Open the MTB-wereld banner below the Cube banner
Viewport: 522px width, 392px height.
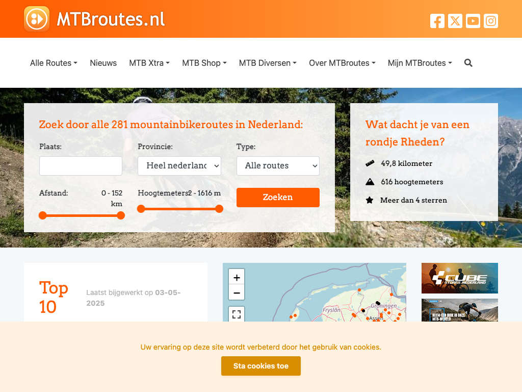pos(460,310)
